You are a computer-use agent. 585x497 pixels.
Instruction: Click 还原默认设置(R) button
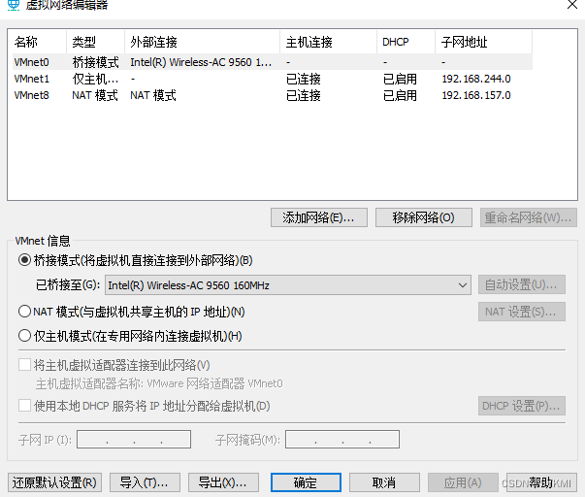click(x=54, y=482)
